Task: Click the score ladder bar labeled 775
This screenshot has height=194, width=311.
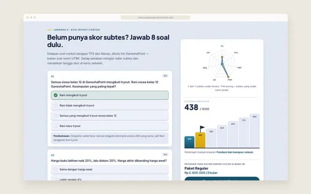Action: coord(244,132)
